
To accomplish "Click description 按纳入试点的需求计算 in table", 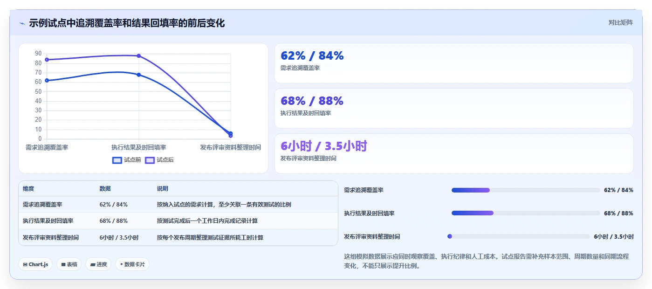I will 224,205.
